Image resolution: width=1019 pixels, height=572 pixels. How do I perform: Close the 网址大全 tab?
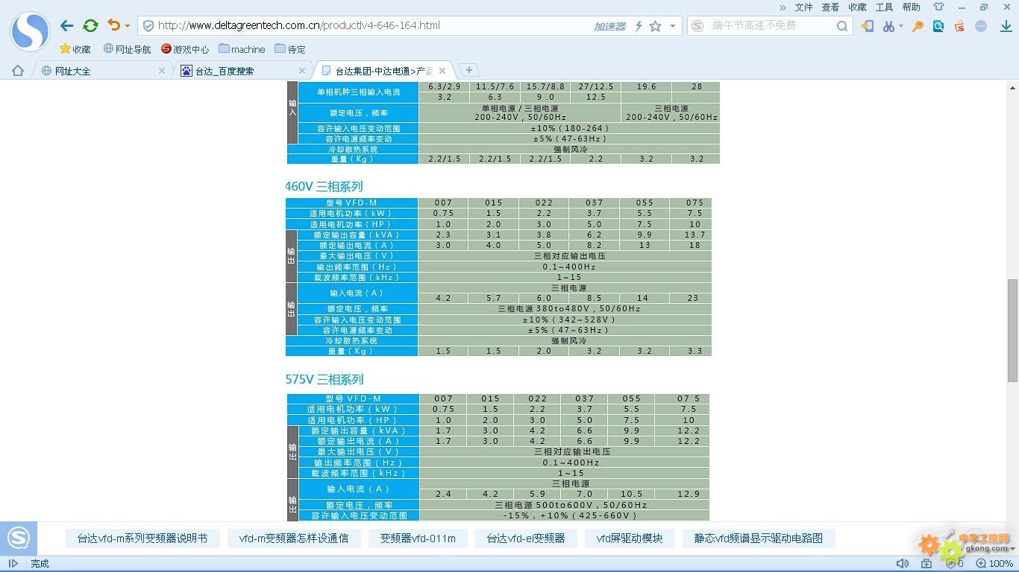162,71
